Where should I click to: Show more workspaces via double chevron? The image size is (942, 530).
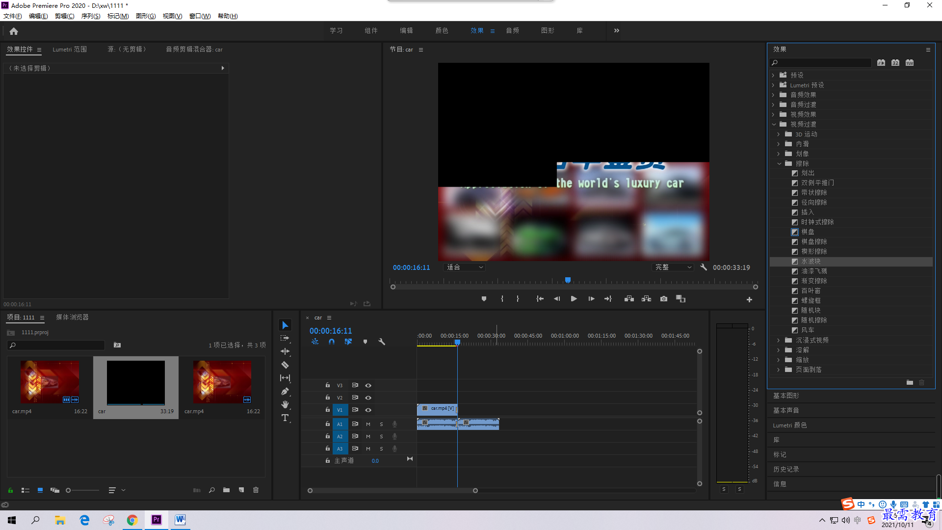coord(617,30)
